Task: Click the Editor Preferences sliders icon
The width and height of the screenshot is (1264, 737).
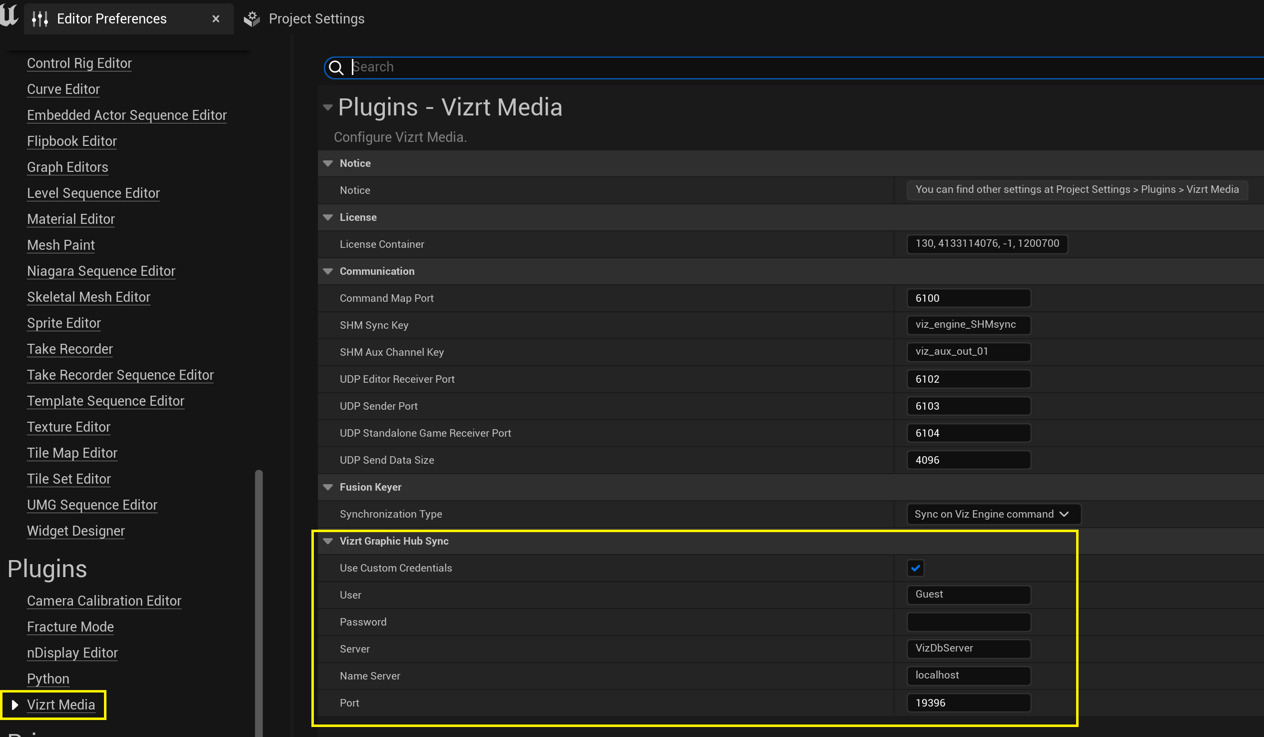Action: 39,19
